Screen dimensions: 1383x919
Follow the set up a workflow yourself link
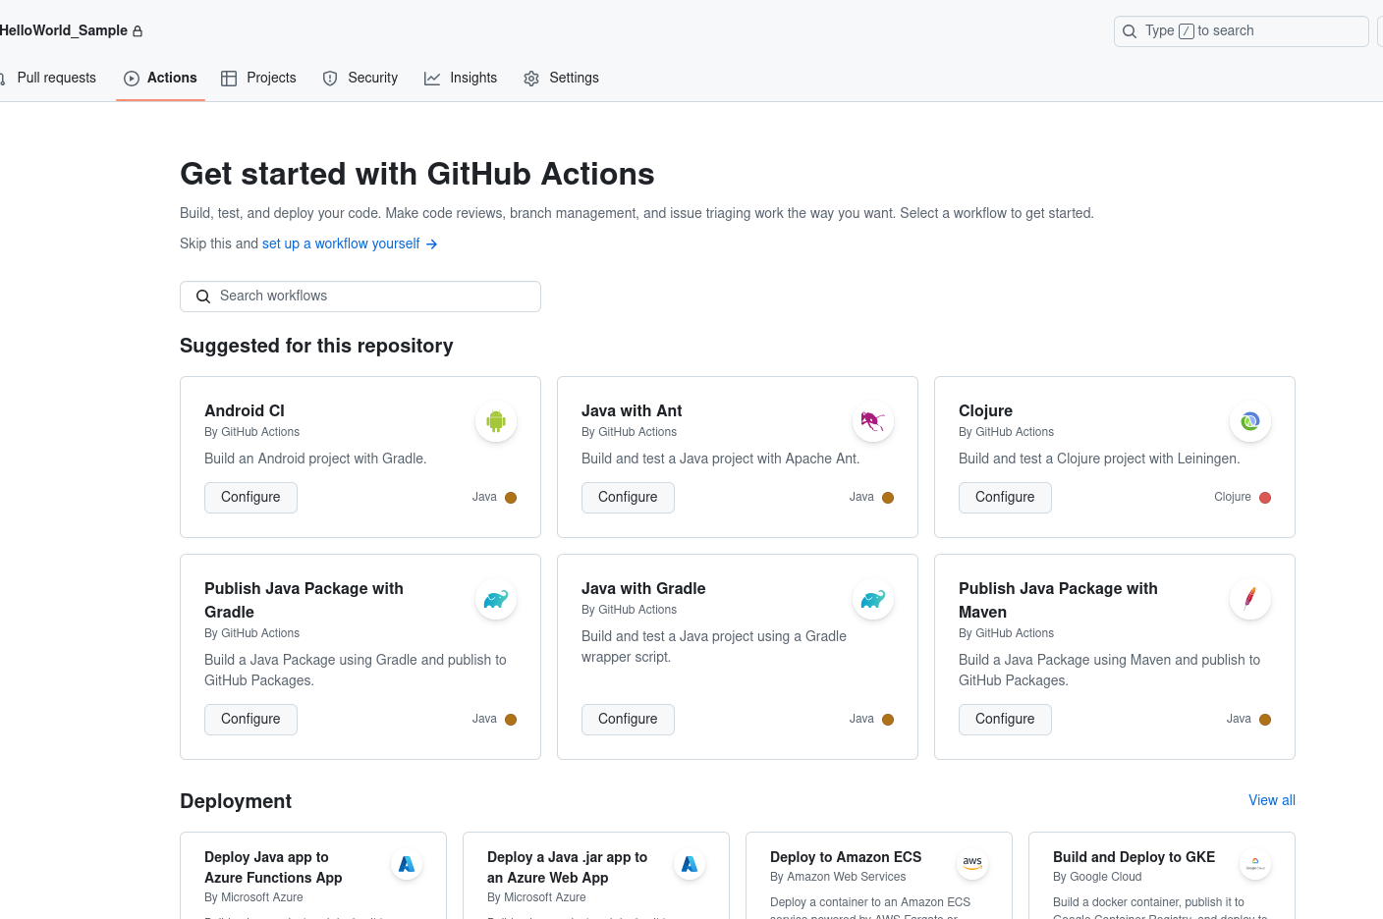click(x=341, y=243)
